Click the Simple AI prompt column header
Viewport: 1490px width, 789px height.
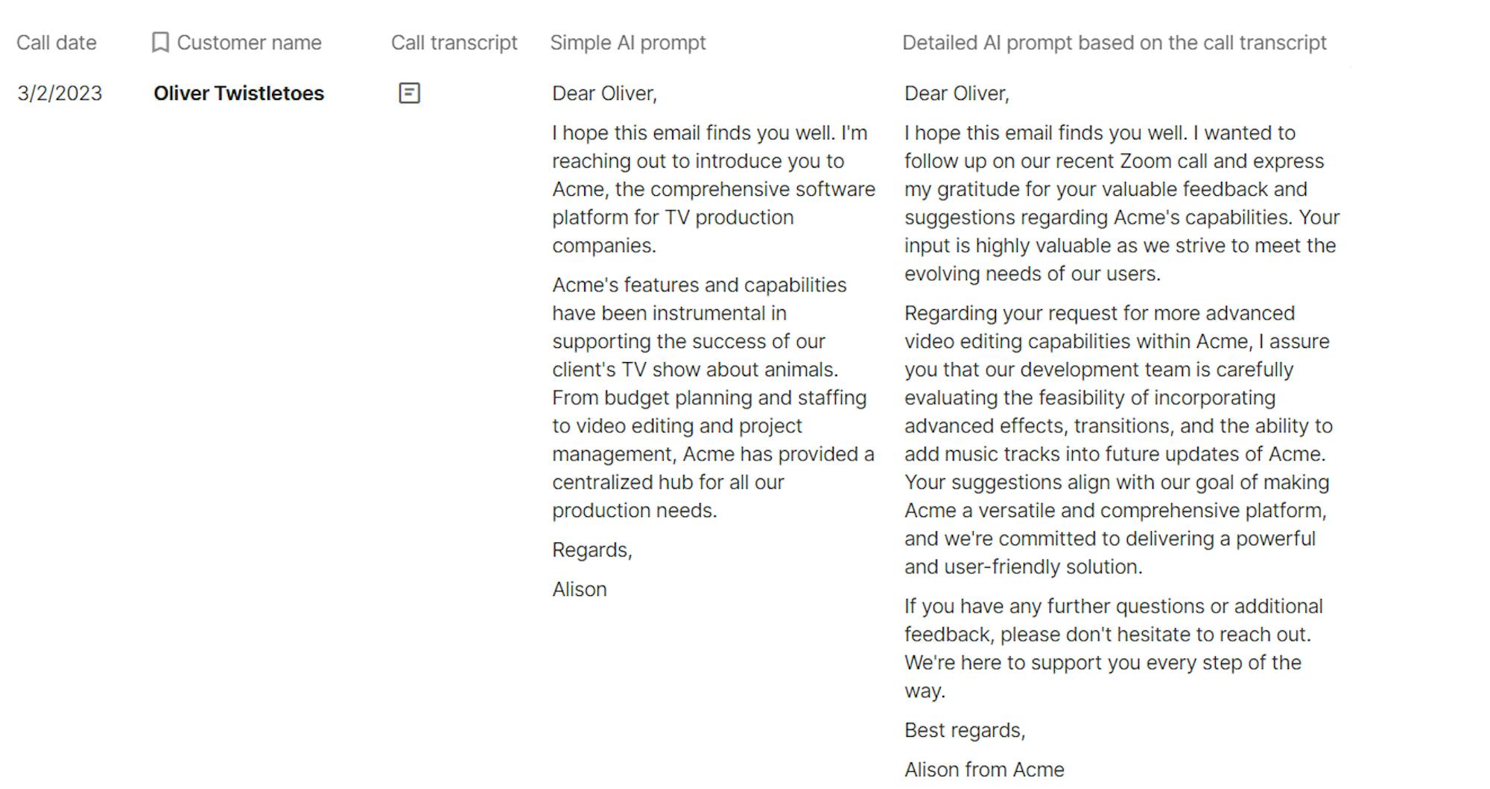pos(627,42)
